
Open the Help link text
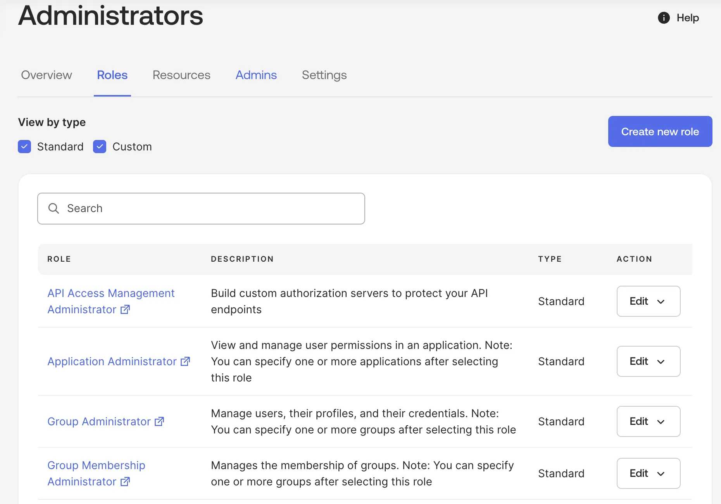[x=688, y=18]
